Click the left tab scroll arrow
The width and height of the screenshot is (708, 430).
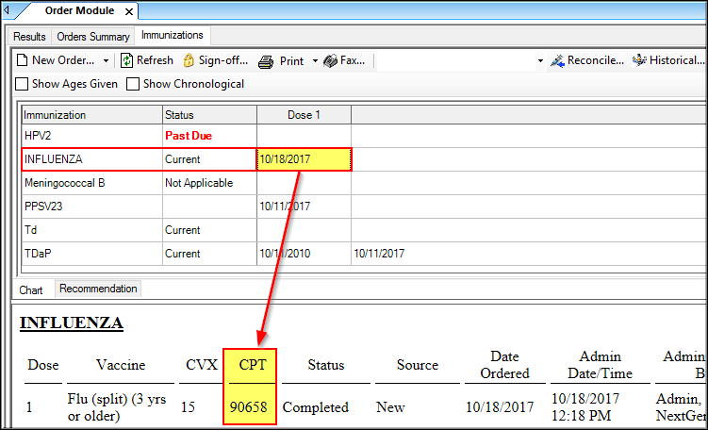[x=7, y=12]
